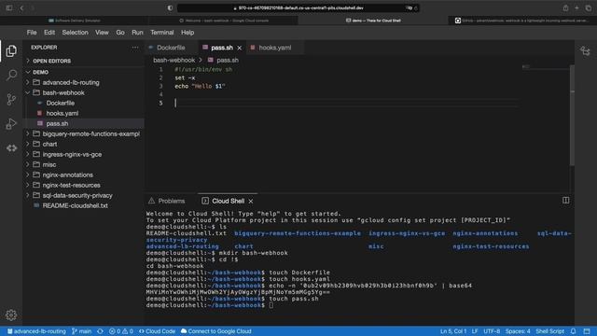Open the right sidebar outline icon

585,51
